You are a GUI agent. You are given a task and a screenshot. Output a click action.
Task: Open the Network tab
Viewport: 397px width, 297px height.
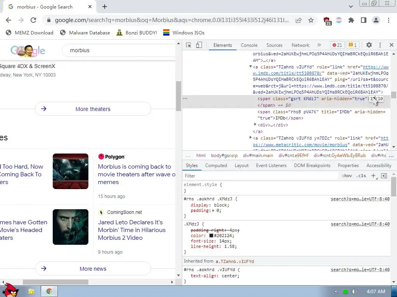point(300,45)
